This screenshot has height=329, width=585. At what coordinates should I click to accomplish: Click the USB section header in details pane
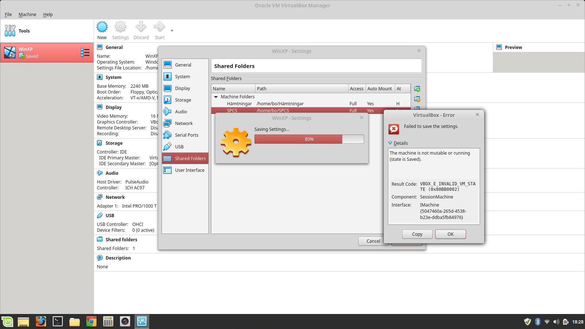point(110,216)
